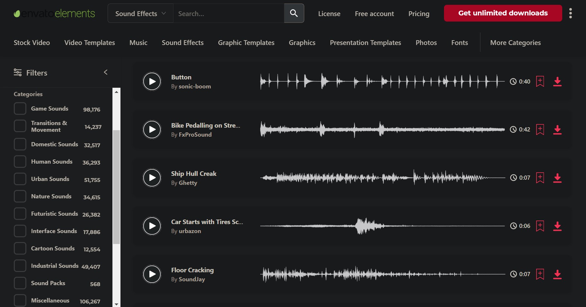This screenshot has width=586, height=307.
Task: Expand More Categories menu
Action: [516, 43]
